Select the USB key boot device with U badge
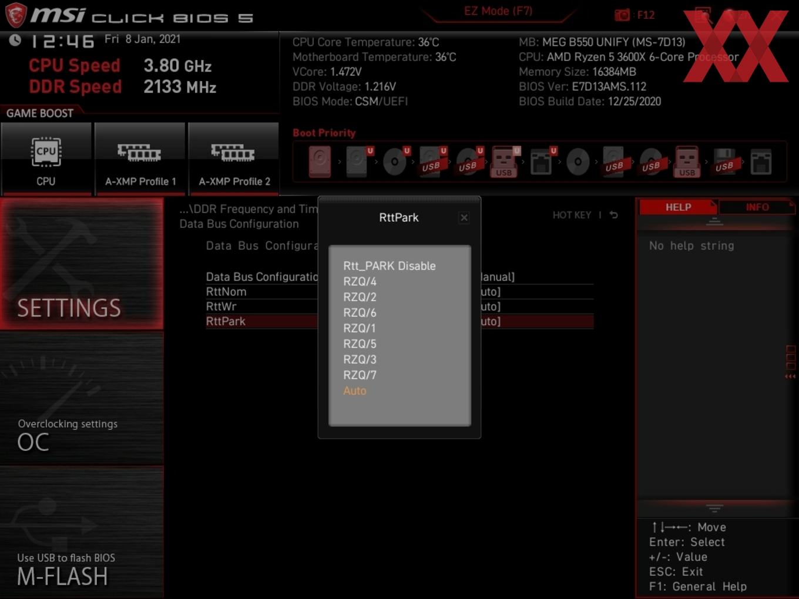 pyautogui.click(x=505, y=161)
